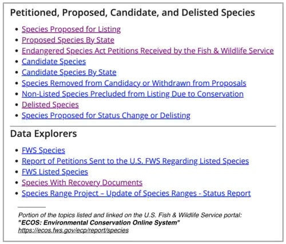Image resolution: width=286 pixels, height=244 pixels.
Task: Open Report of Petitions Sent to U.S. FWS
Action: pyautogui.click(x=135, y=161)
